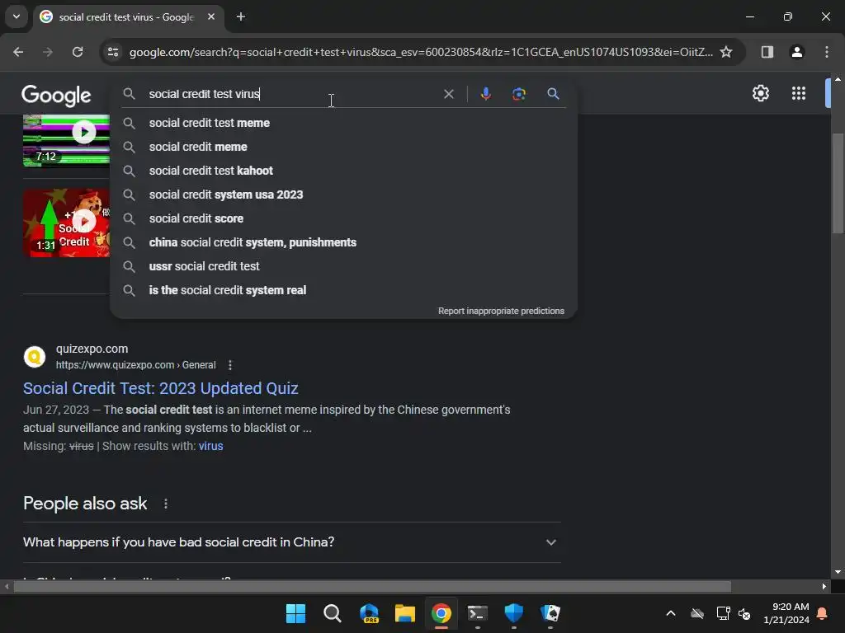Open the Chrome profile icon

point(796,52)
